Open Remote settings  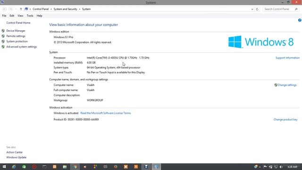[16, 36]
